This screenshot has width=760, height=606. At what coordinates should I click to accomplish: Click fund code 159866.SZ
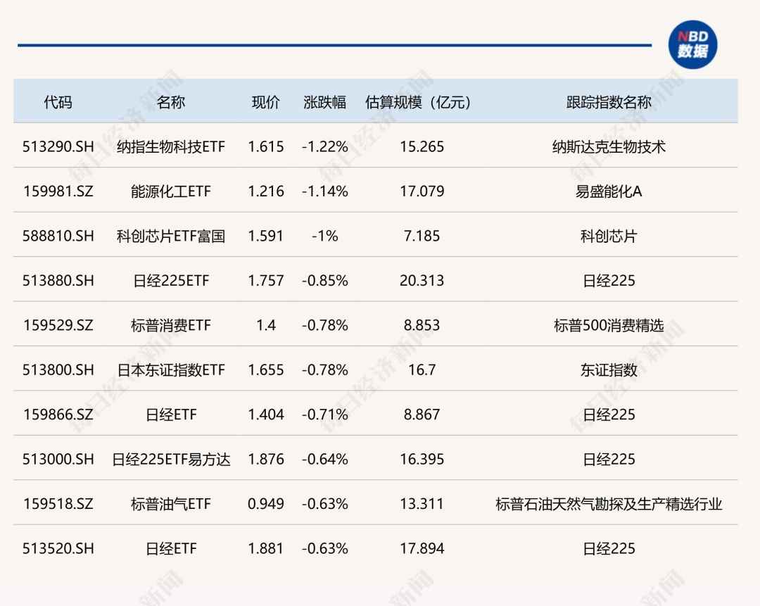point(58,415)
